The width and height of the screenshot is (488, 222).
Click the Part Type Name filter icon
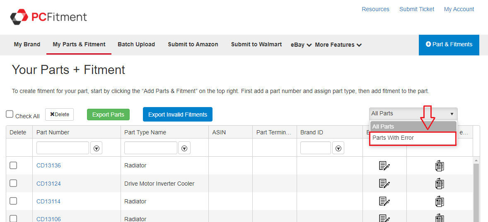point(184,148)
